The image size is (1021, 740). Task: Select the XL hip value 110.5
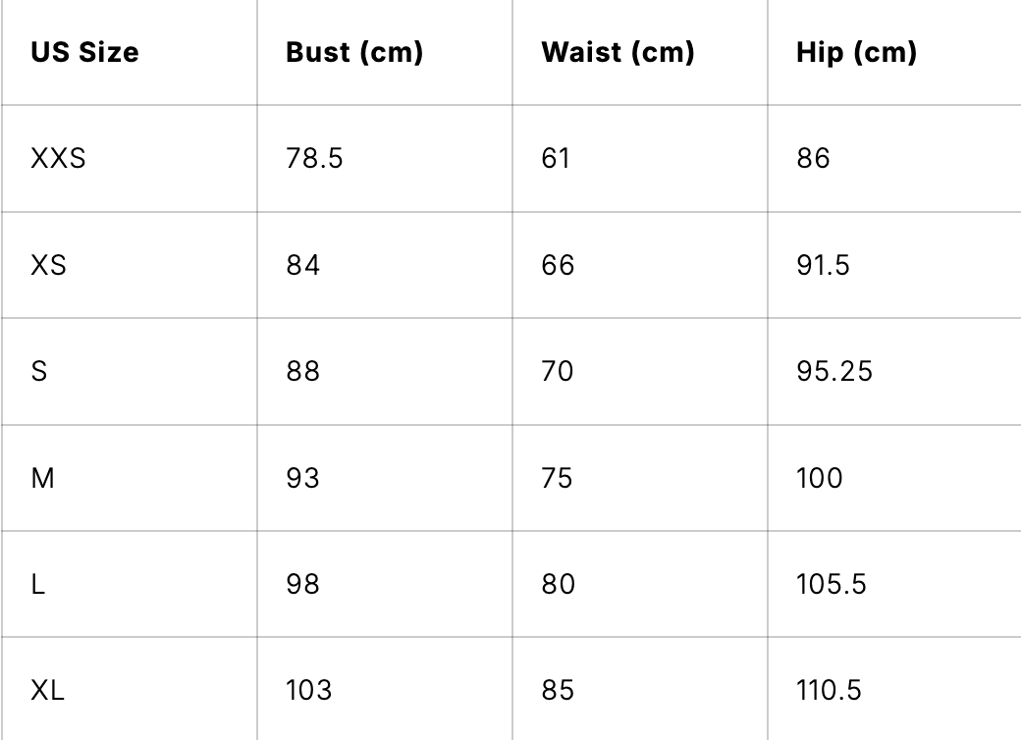point(829,691)
